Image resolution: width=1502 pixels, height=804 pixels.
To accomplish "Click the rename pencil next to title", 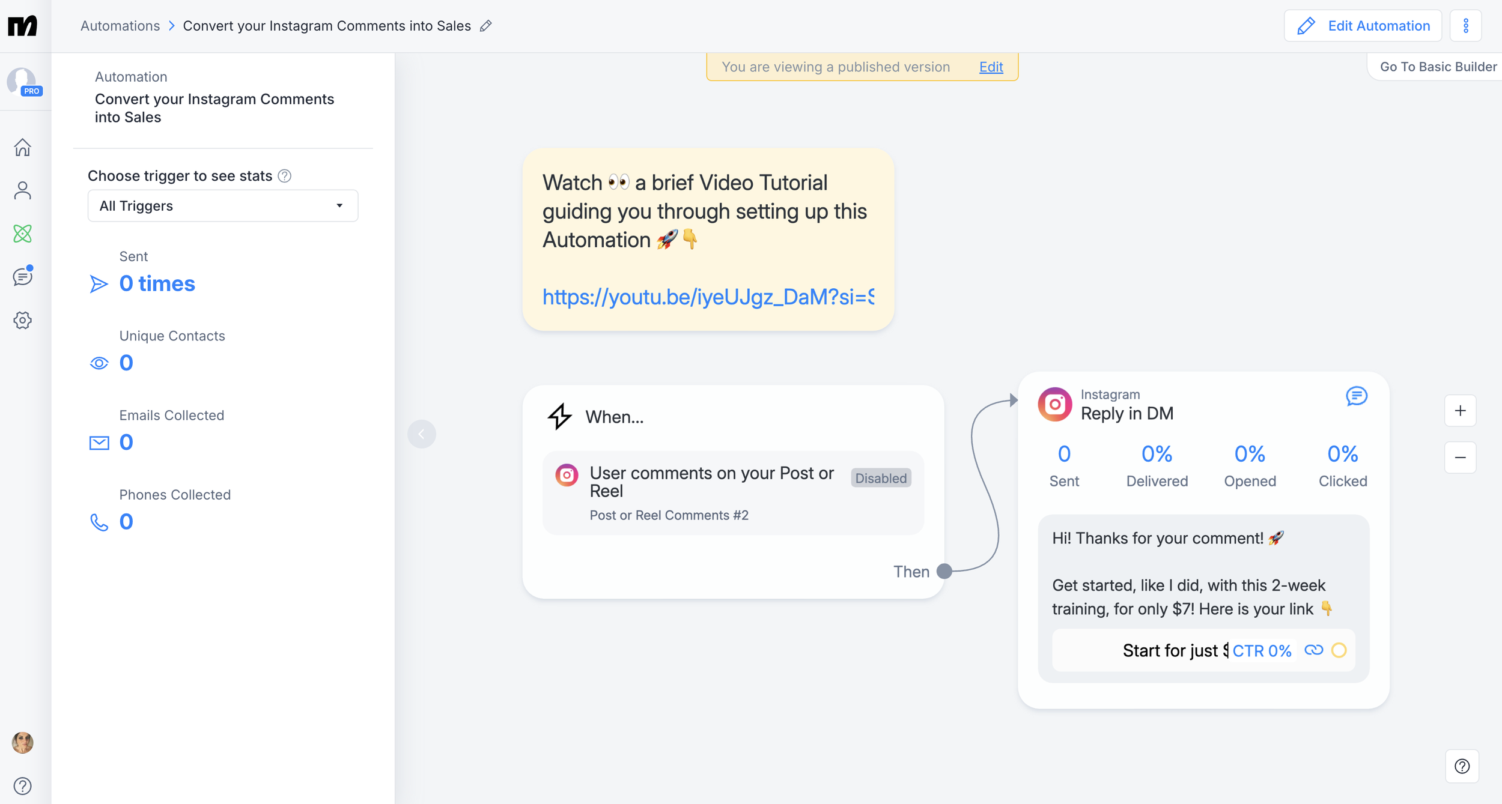I will [486, 26].
